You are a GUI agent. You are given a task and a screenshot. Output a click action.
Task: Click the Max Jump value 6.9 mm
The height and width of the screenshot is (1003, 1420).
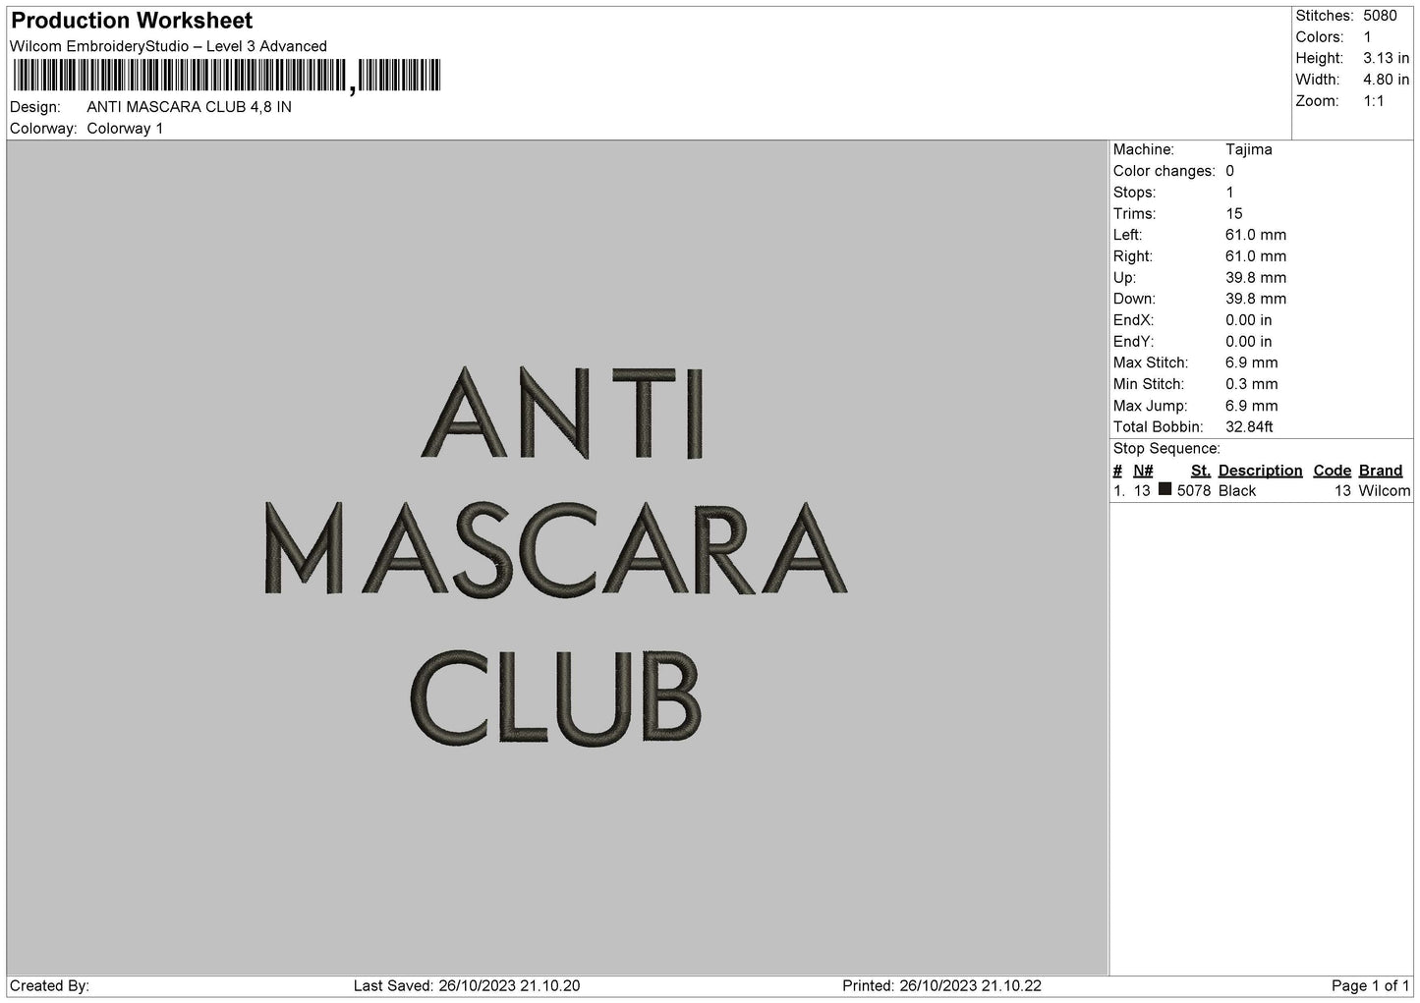(x=1252, y=406)
